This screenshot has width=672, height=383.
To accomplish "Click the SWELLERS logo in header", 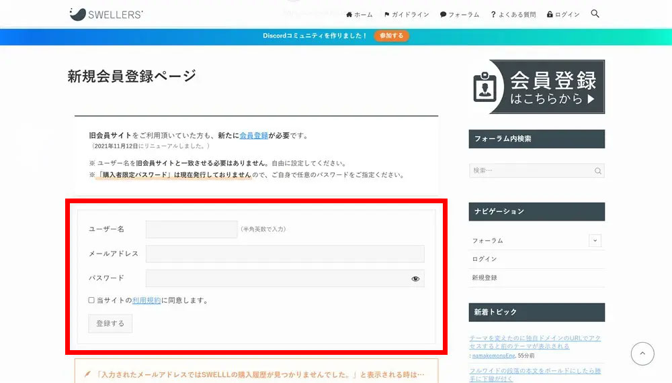I will (x=106, y=14).
